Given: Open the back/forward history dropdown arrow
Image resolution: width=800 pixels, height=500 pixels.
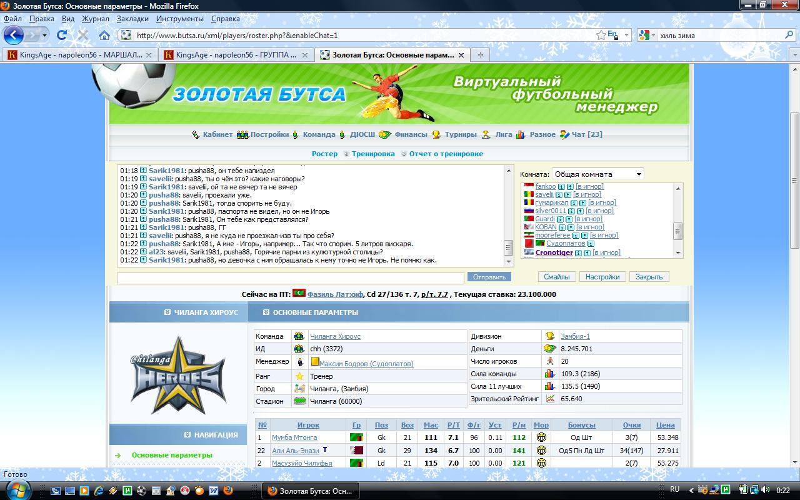Looking at the screenshot, I should point(44,35).
